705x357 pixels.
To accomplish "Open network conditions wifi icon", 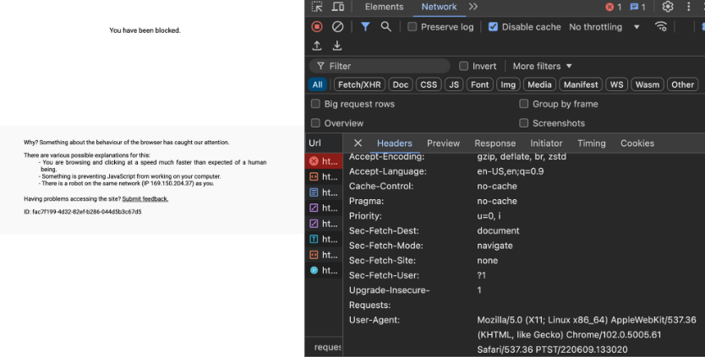I will [x=661, y=27].
